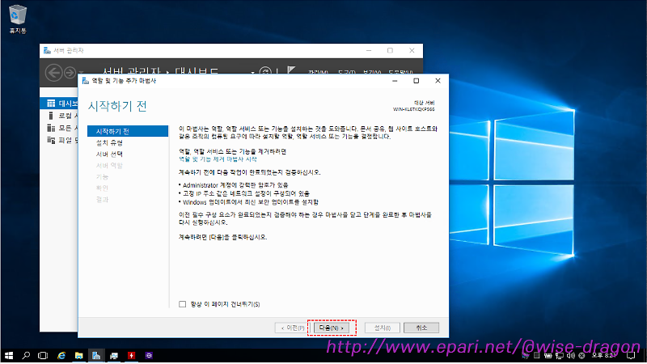The width and height of the screenshot is (647, 364).
Task: Open the breadcrumb dropdown arrow in Server Manager header
Action: [252, 73]
